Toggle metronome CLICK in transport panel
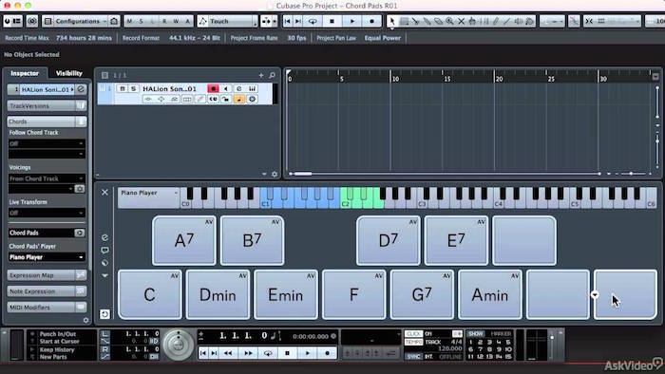The height and width of the screenshot is (374, 665). click(413, 334)
